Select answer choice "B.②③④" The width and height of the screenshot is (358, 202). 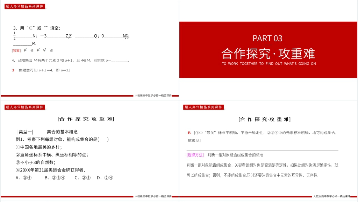click(x=54, y=178)
